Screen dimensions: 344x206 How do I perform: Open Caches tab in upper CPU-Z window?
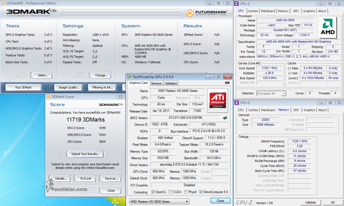click(x=253, y=11)
